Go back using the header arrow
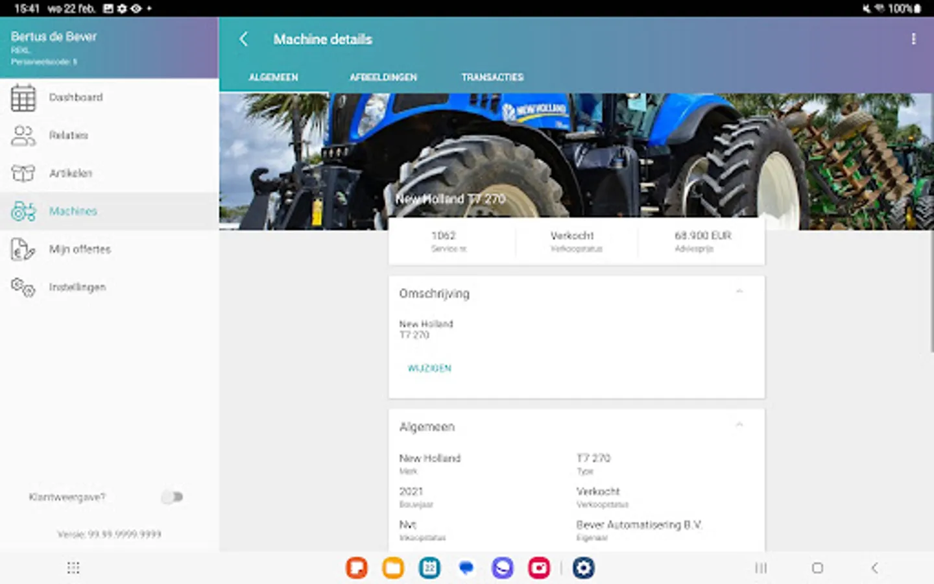This screenshot has width=934, height=584. 243,39
